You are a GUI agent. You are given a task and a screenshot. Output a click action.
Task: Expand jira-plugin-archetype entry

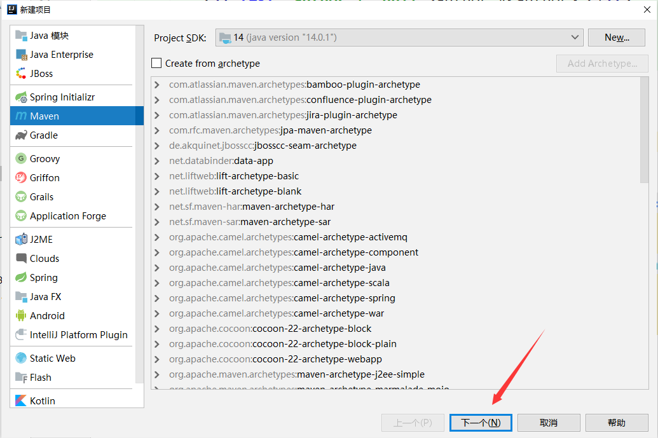tap(157, 115)
